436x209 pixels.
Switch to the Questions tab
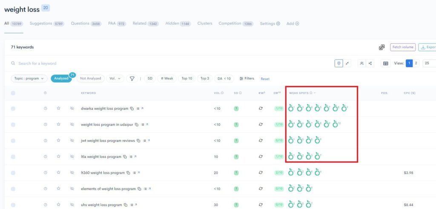click(x=86, y=23)
